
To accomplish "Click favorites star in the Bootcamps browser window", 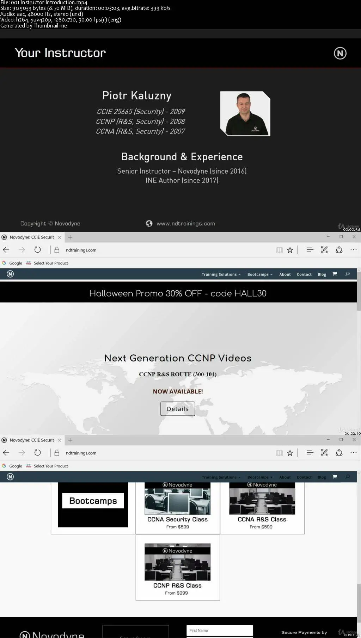I will coord(290,453).
